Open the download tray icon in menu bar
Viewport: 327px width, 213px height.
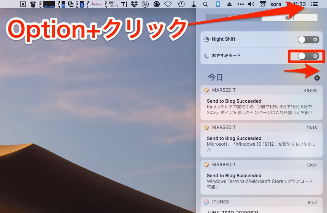[x=23, y=4]
